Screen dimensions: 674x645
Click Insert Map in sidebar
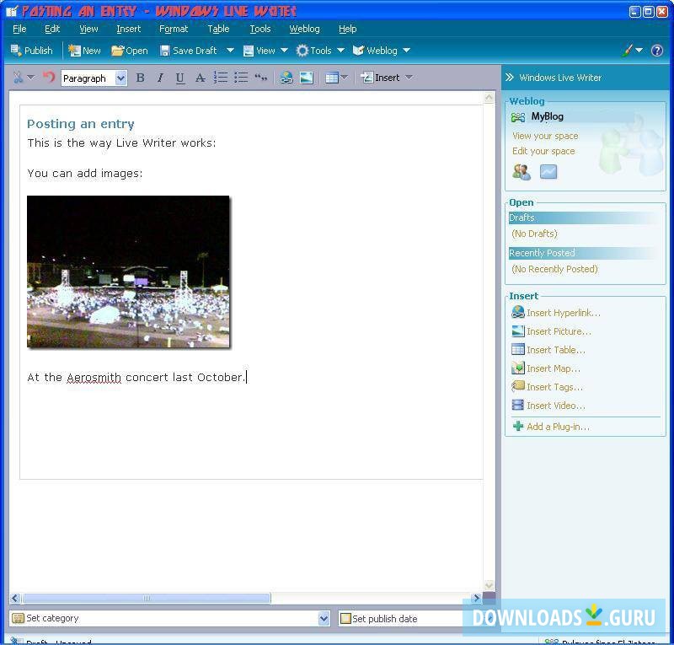[x=546, y=368]
